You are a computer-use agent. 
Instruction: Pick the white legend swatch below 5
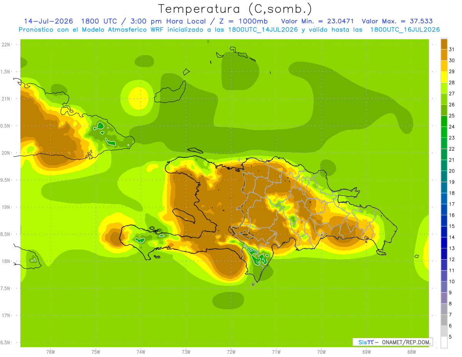pyautogui.click(x=444, y=342)
